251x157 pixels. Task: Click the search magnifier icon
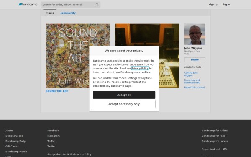97,5
